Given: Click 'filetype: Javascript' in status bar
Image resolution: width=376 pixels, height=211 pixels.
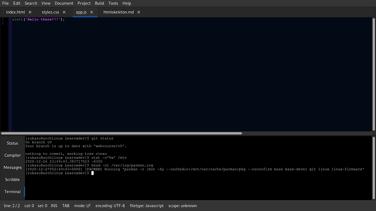Looking at the screenshot, I should point(147,206).
